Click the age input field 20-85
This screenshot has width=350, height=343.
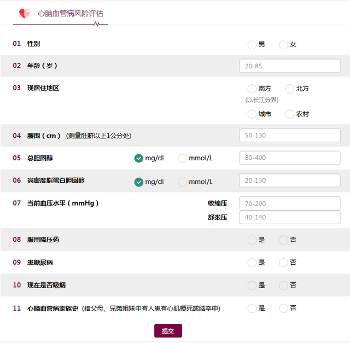click(290, 66)
